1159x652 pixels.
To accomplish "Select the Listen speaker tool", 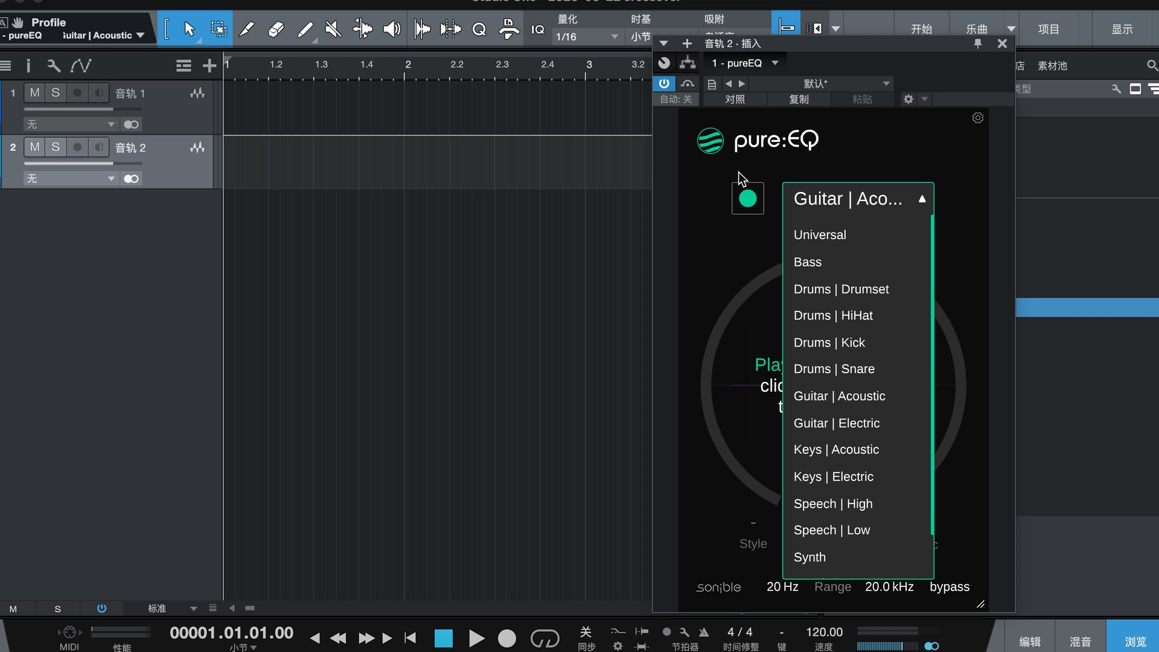I will 392,29.
